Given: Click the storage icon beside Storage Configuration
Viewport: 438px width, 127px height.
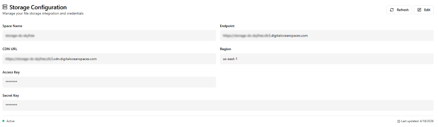Looking at the screenshot, I should (x=5, y=7).
